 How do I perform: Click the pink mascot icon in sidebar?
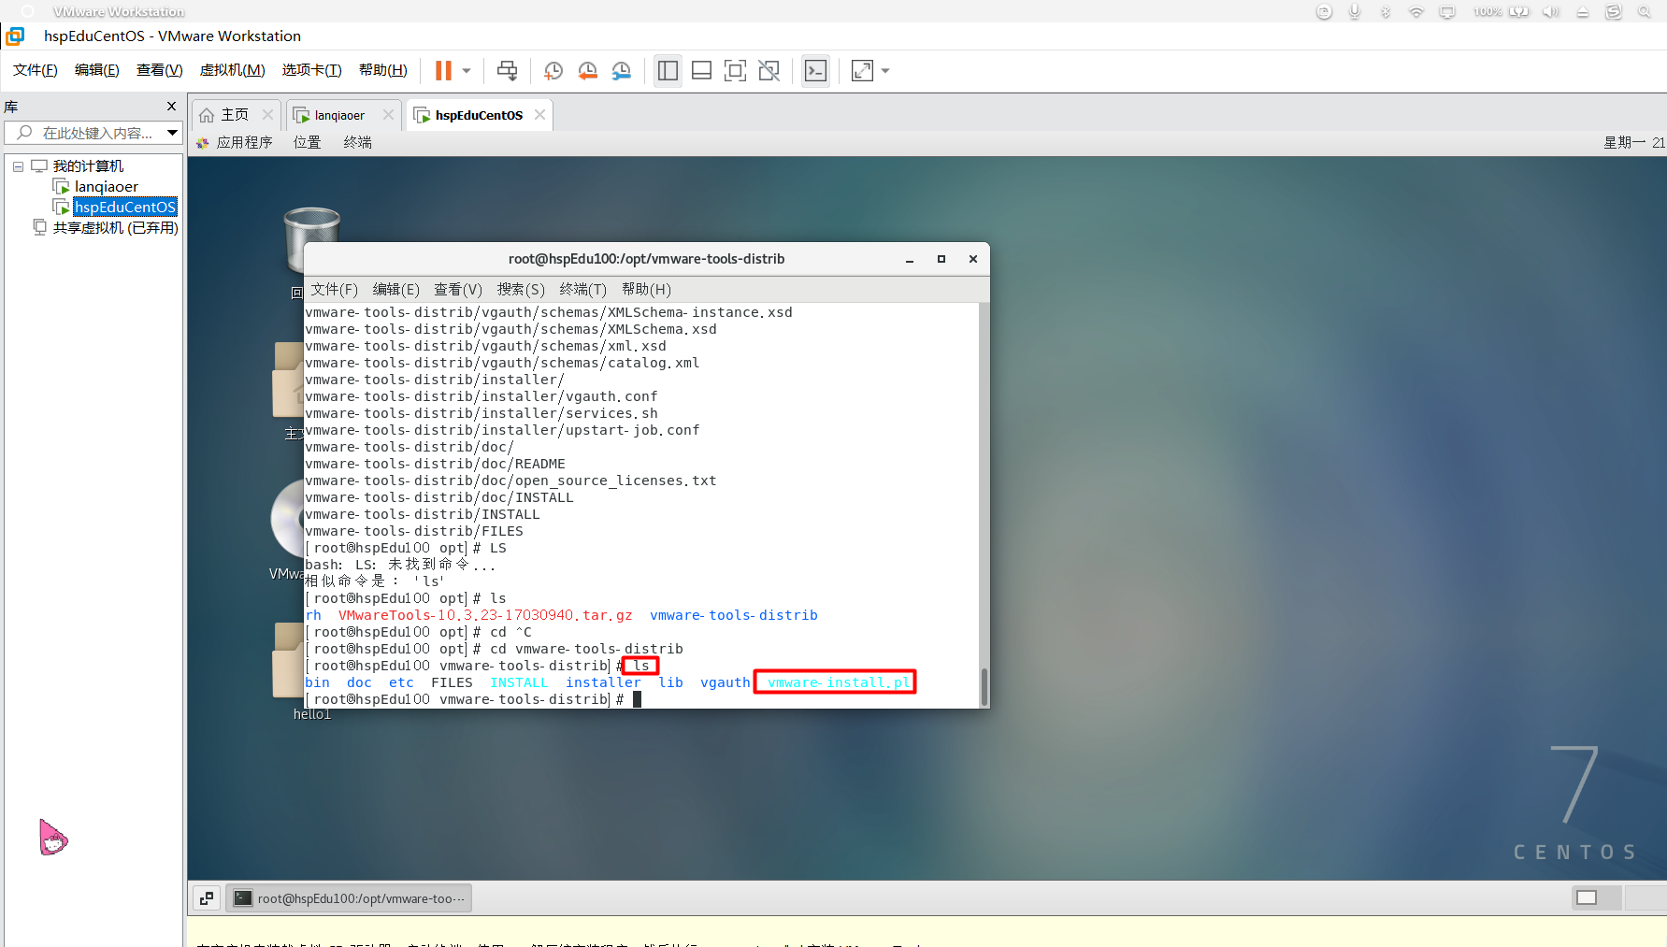coord(52,838)
